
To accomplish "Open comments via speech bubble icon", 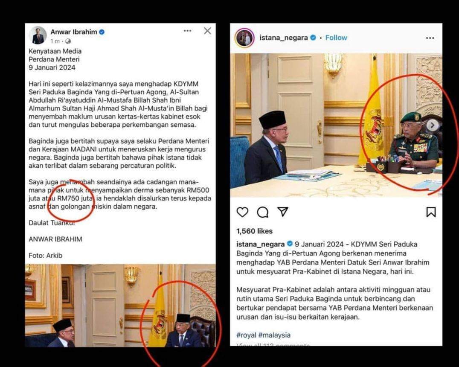I will coord(263,213).
